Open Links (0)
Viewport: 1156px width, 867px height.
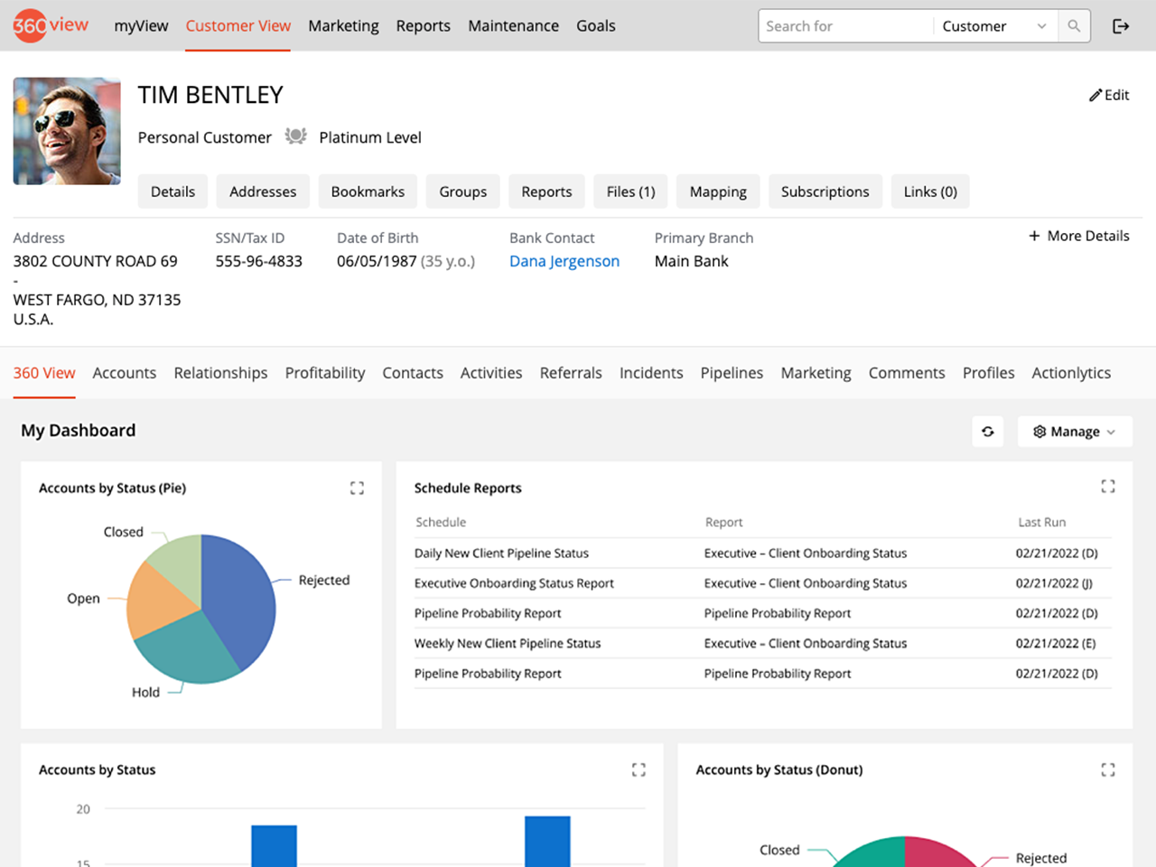930,191
